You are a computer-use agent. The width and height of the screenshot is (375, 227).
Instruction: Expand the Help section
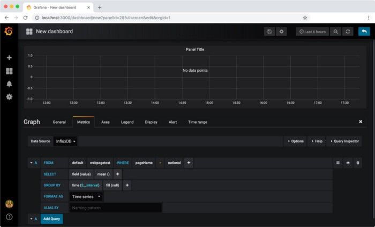coord(317,141)
